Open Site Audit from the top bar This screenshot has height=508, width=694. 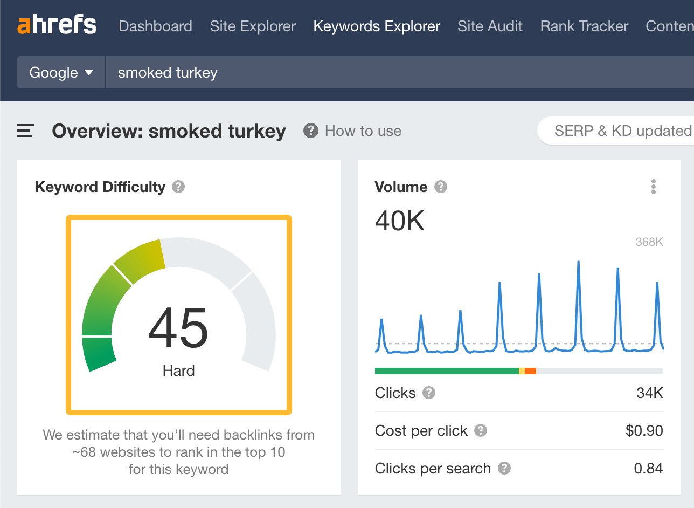(490, 26)
